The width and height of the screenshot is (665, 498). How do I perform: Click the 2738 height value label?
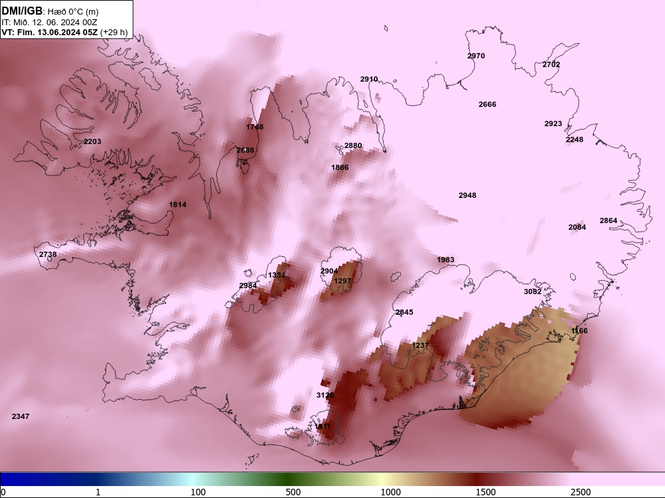click(x=47, y=254)
